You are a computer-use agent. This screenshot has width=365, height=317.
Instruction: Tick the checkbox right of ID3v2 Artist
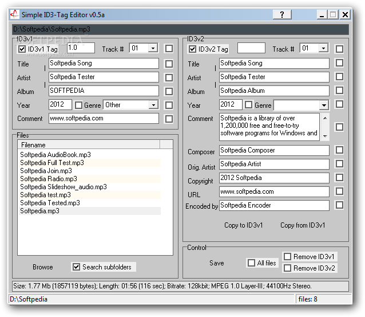339,76
